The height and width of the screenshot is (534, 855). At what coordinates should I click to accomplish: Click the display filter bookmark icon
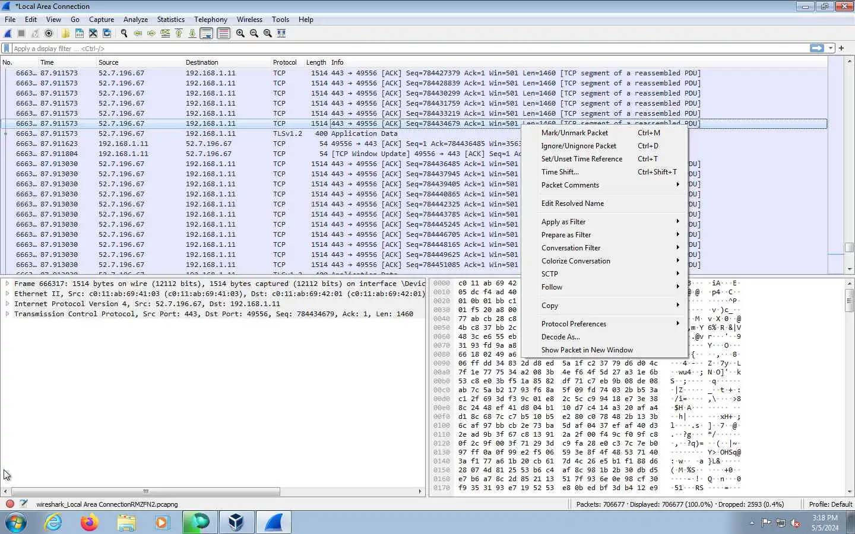(x=7, y=48)
